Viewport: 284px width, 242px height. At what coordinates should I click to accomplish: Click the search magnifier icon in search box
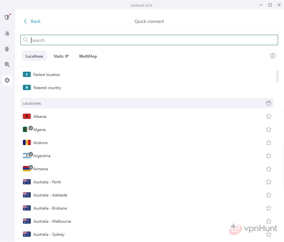click(x=26, y=40)
